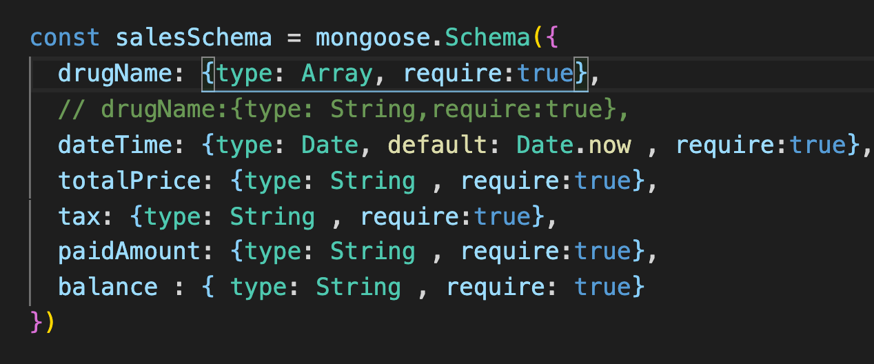Click the closing magenta brace on the last line
The height and width of the screenshot is (364, 874).
(x=37, y=323)
